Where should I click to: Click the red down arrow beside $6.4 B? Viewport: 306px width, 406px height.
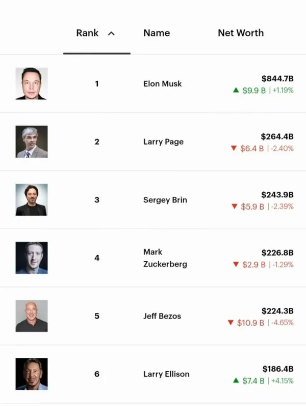point(234,149)
